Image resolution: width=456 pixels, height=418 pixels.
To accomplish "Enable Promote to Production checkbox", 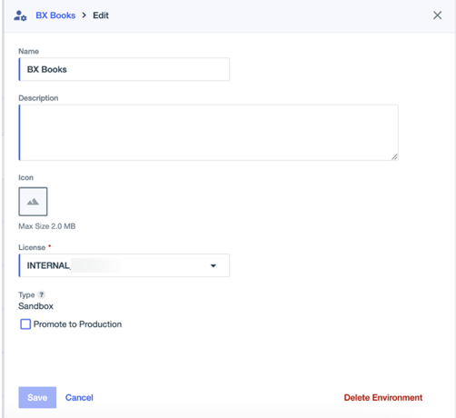I will click(25, 324).
